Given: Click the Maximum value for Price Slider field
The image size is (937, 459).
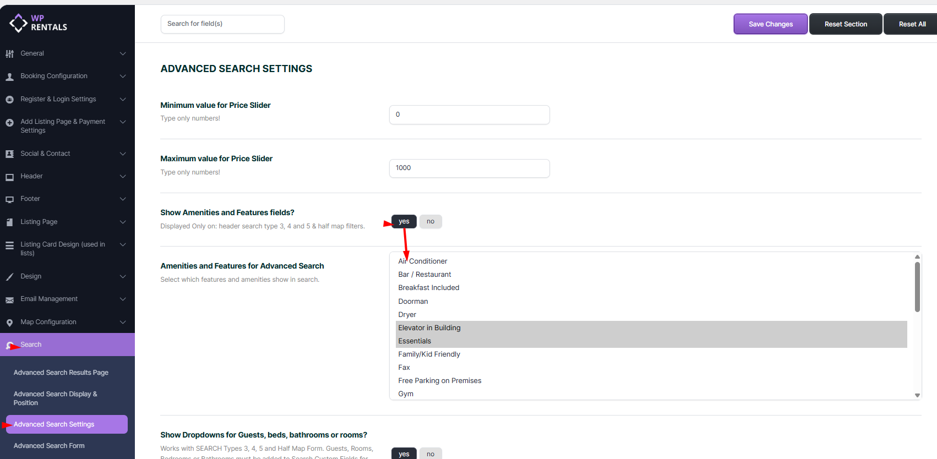Looking at the screenshot, I should [x=469, y=168].
